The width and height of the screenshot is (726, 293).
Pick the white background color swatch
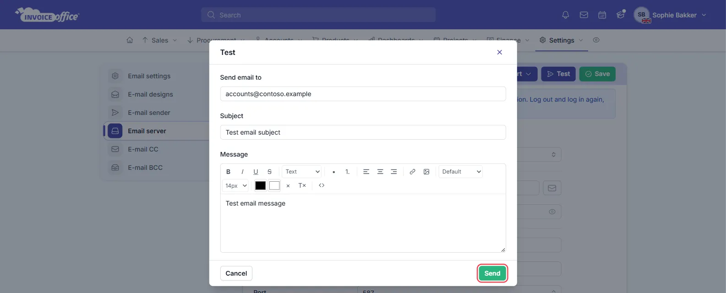pos(274,185)
